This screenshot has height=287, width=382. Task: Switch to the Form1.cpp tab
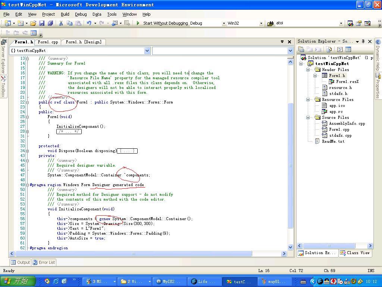(48, 42)
